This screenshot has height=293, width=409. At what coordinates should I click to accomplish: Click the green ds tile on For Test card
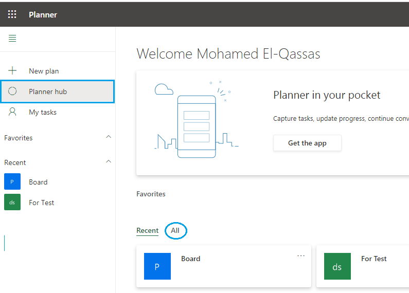pos(337,266)
